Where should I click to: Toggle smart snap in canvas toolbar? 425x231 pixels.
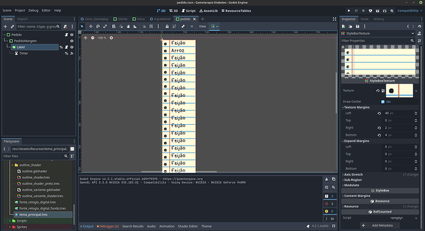pos(144,26)
